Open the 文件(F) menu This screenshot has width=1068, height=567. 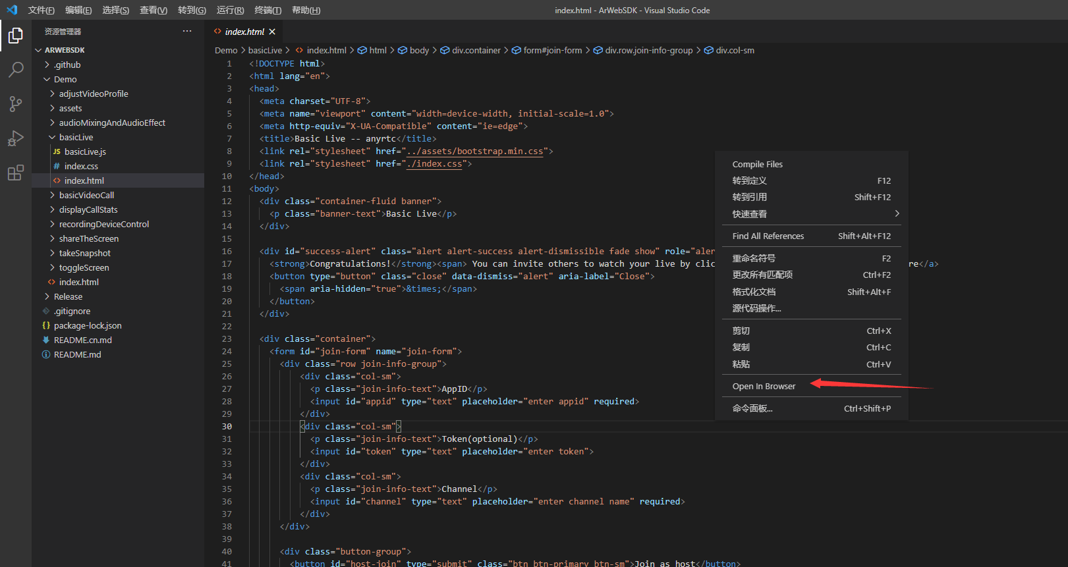point(42,10)
